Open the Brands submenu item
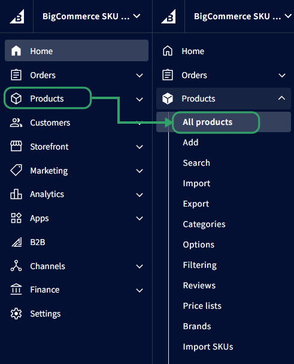This screenshot has width=294, height=364. click(x=197, y=326)
